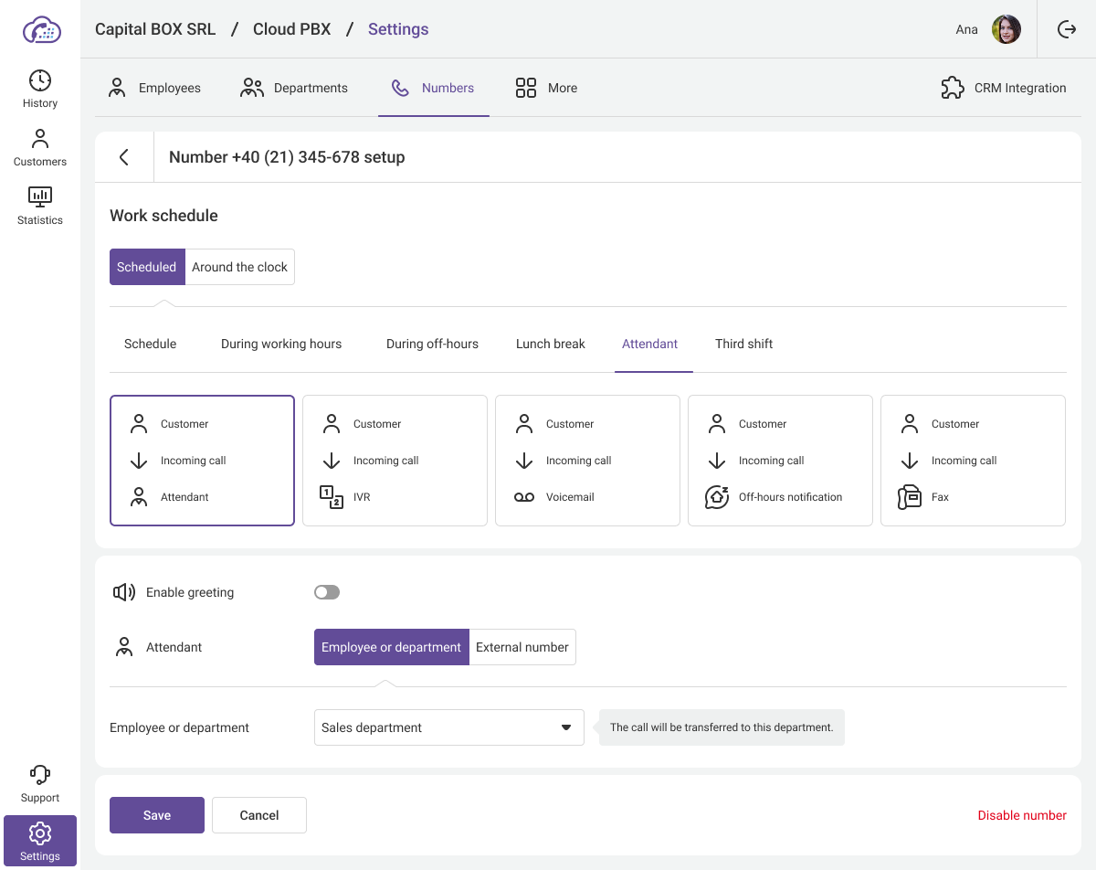
Task: Open the Departments tab
Action: coord(294,88)
